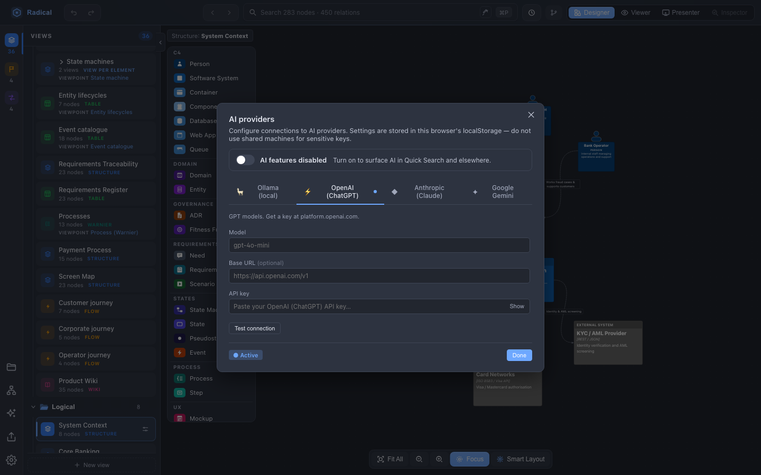
Task: Switch to Presenter mode
Action: pyautogui.click(x=681, y=13)
